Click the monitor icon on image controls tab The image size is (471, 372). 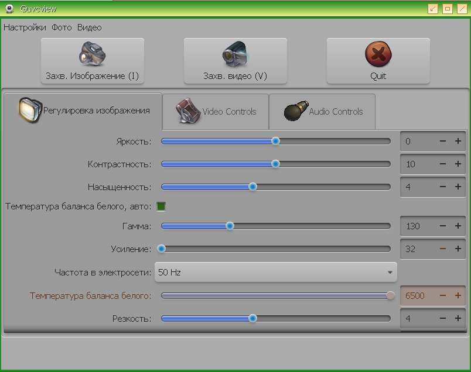pyautogui.click(x=30, y=110)
